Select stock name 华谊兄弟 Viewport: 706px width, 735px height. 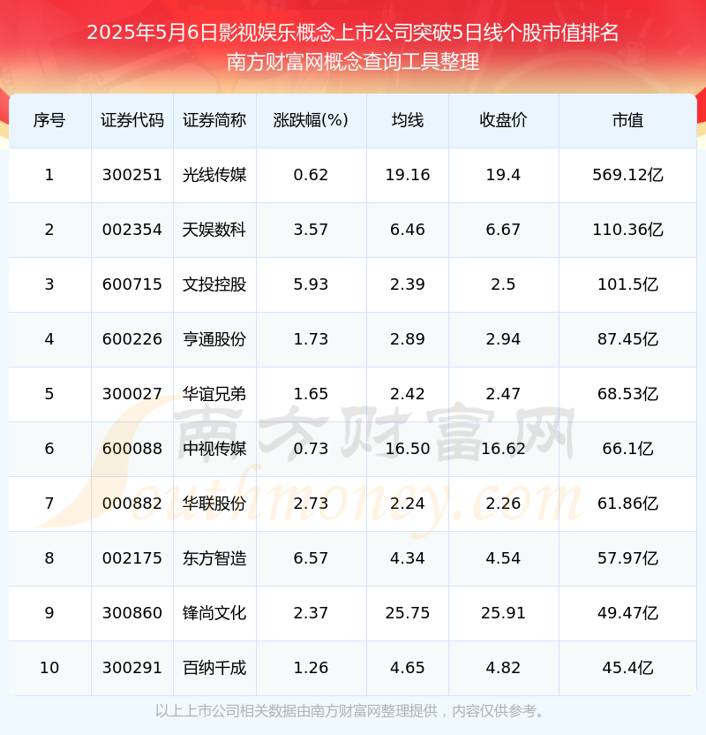(x=214, y=394)
